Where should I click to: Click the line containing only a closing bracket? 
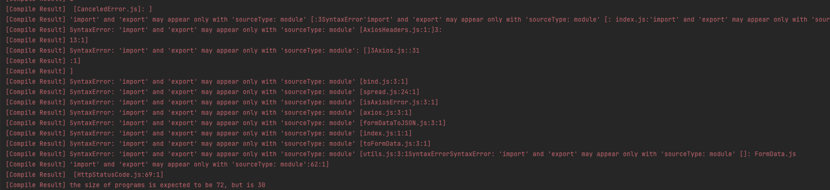click(x=40, y=71)
